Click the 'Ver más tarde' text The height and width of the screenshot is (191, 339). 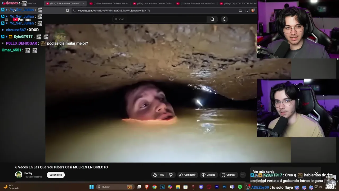pos(264,172)
